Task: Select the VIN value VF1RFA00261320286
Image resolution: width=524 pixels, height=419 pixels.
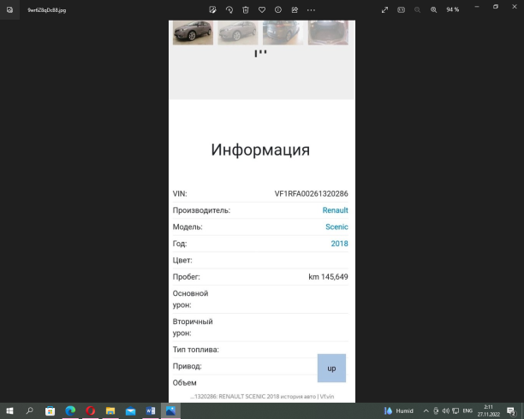Action: coord(311,193)
